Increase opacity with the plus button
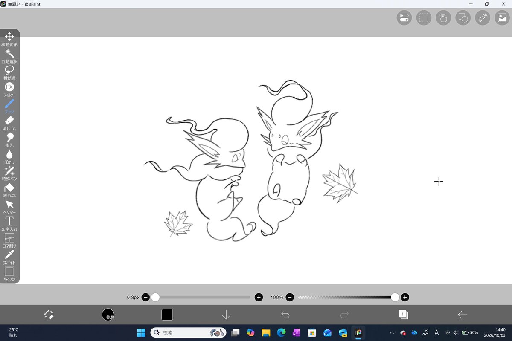Viewport: 512px width, 341px height. coord(405,297)
